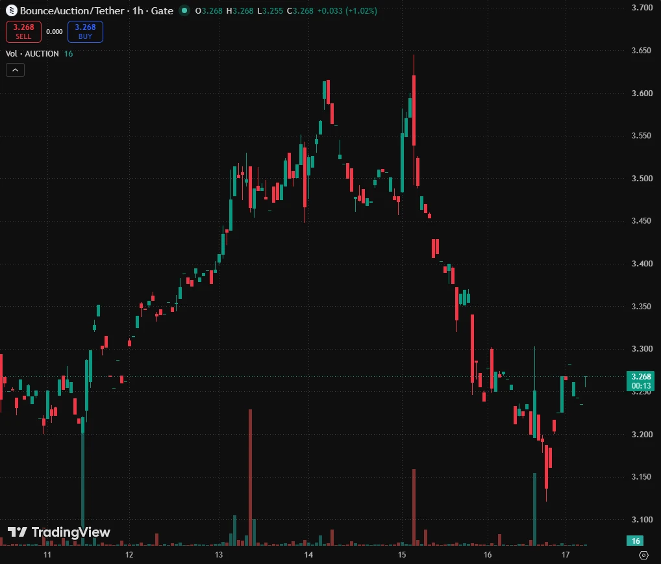Click date 14 on the time axis
The image size is (661, 564).
(x=308, y=555)
